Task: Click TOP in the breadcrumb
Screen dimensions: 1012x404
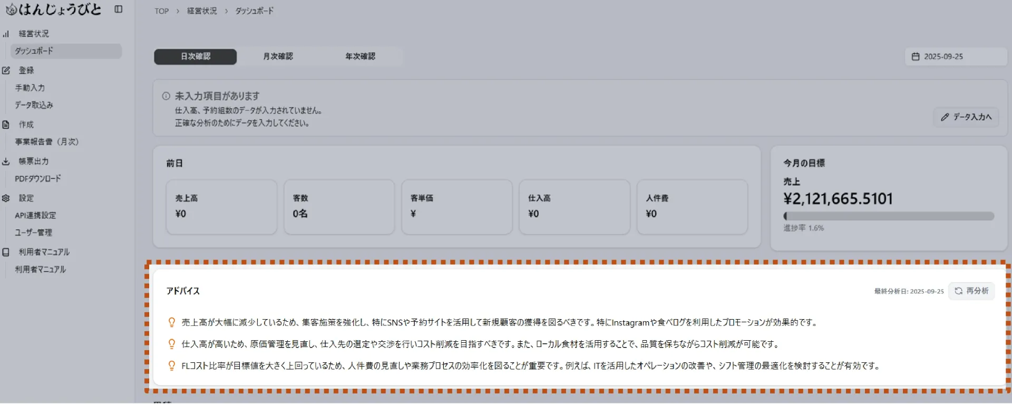Action: coord(162,11)
